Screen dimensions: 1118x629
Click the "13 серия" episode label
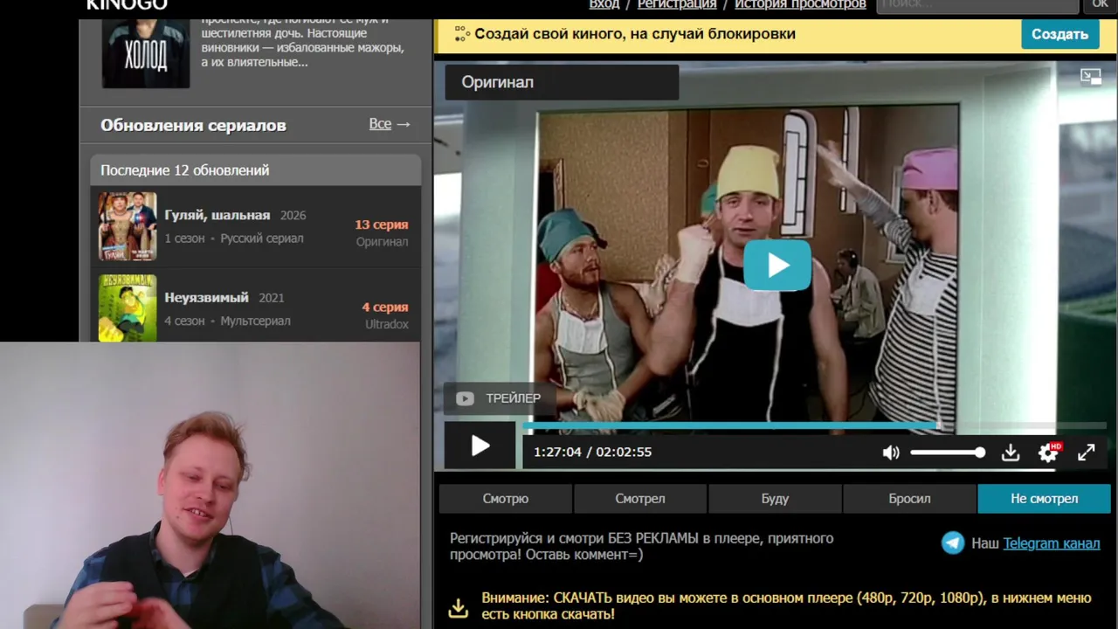click(x=382, y=225)
